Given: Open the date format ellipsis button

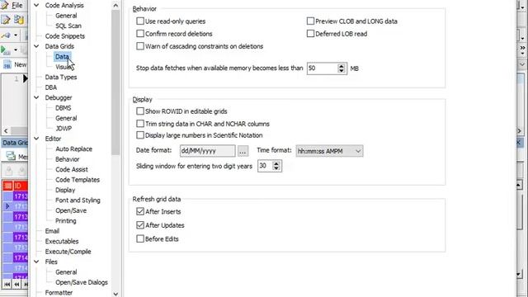Looking at the screenshot, I should 243,151.
